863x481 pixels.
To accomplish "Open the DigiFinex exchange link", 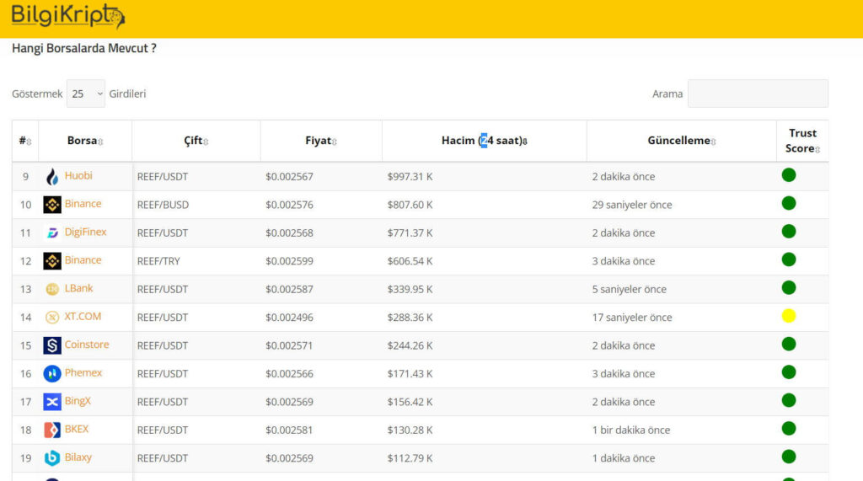I will [85, 232].
